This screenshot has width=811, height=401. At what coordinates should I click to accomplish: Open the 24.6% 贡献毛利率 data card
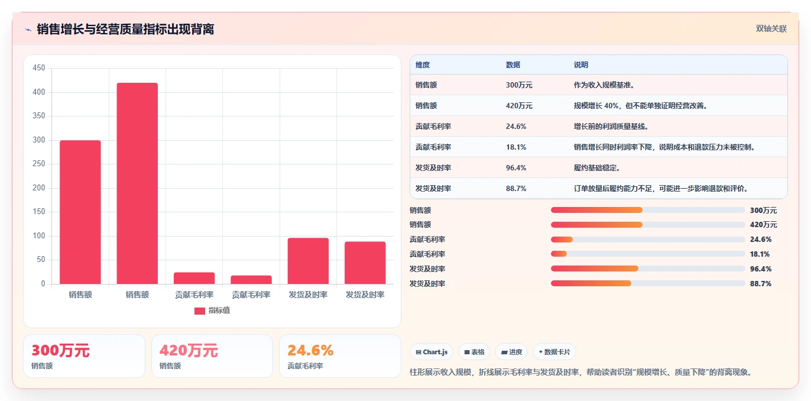click(x=340, y=356)
